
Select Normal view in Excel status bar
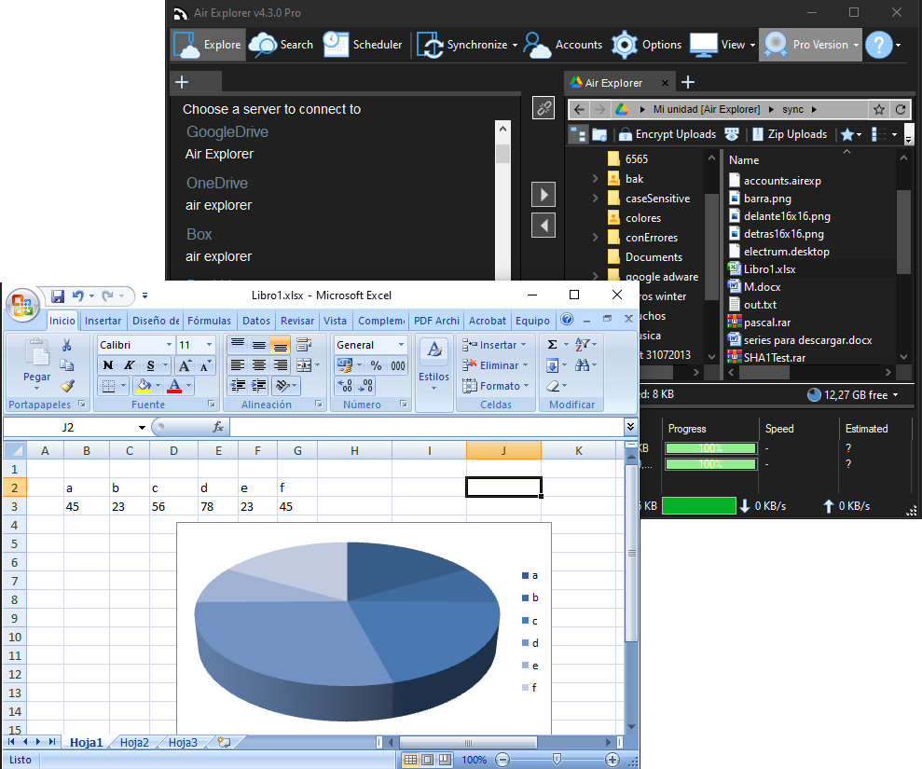click(410, 760)
